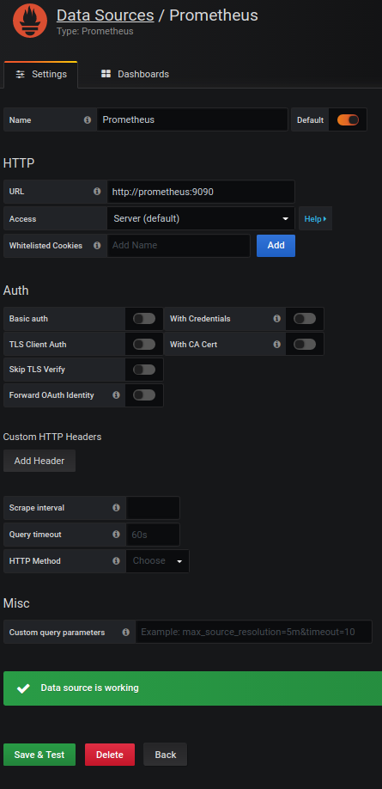This screenshot has width=382, height=789.
Task: Open the Access dropdown showing Server (default)
Action: (x=201, y=219)
